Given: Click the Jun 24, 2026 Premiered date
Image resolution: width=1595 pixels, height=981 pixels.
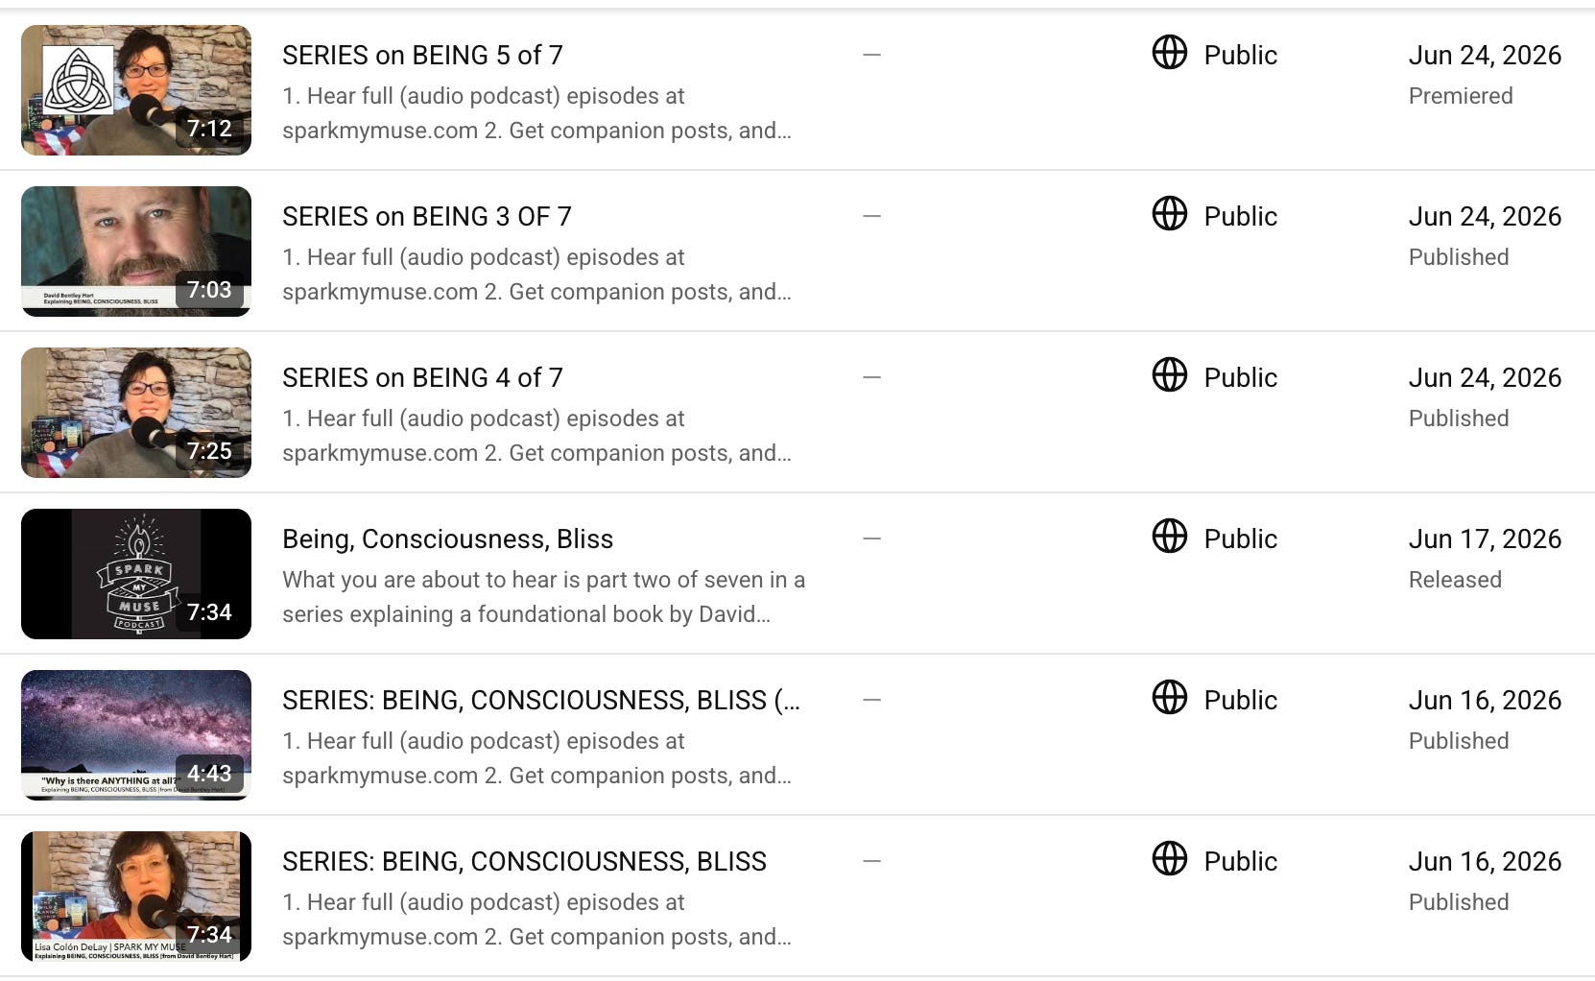Looking at the screenshot, I should click(x=1485, y=74).
